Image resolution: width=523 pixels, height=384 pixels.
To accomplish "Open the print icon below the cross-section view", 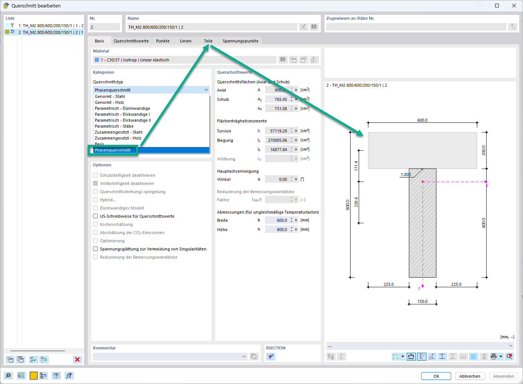I will (494, 356).
